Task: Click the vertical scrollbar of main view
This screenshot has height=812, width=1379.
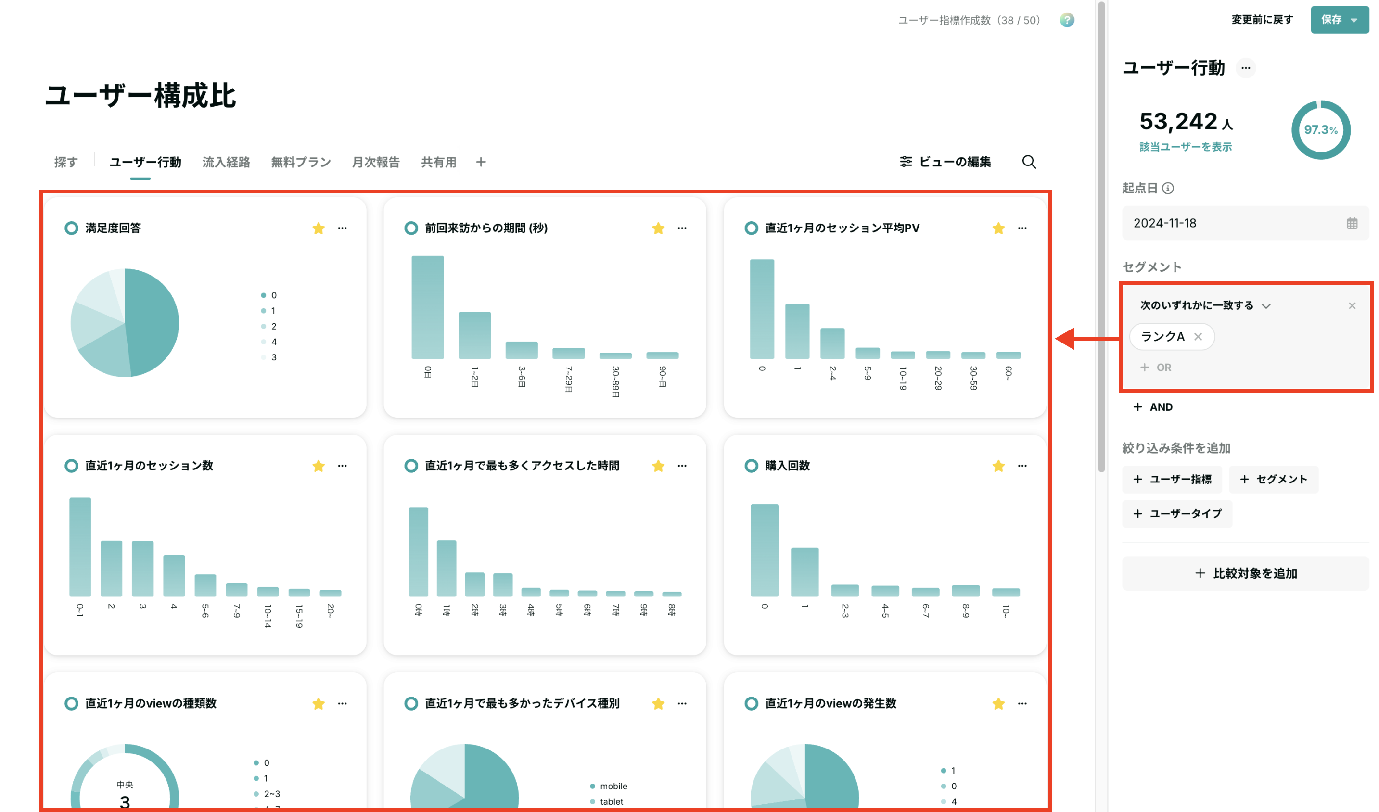Action: point(1101,237)
